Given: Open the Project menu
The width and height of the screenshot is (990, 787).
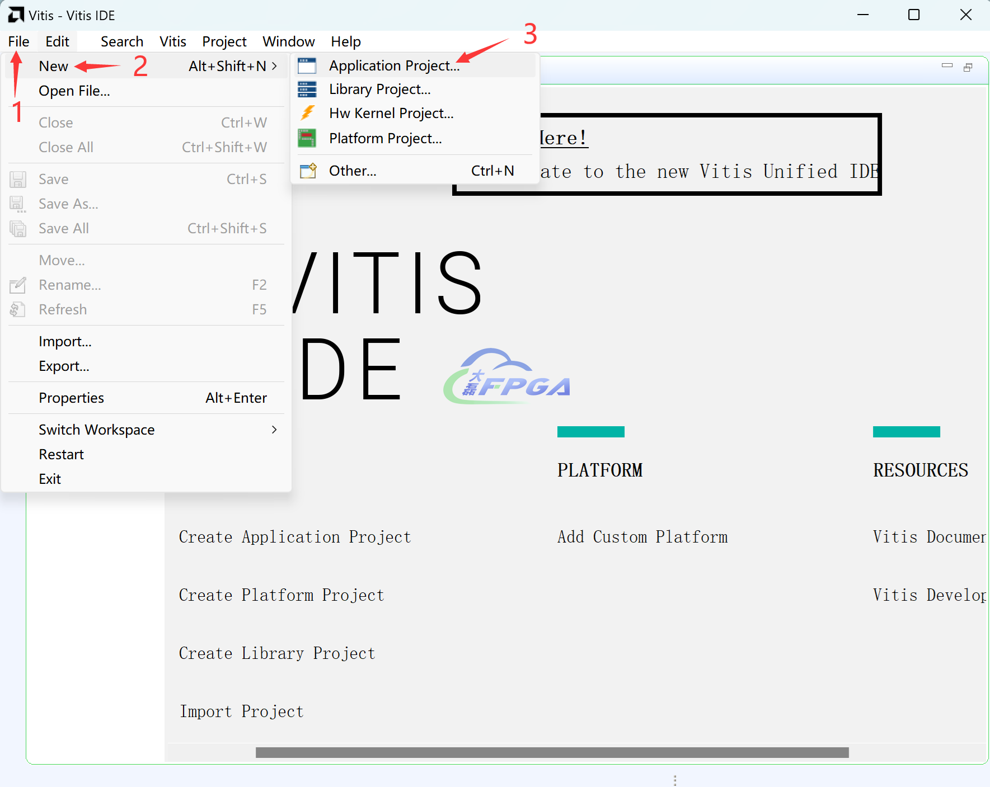Looking at the screenshot, I should pos(224,41).
